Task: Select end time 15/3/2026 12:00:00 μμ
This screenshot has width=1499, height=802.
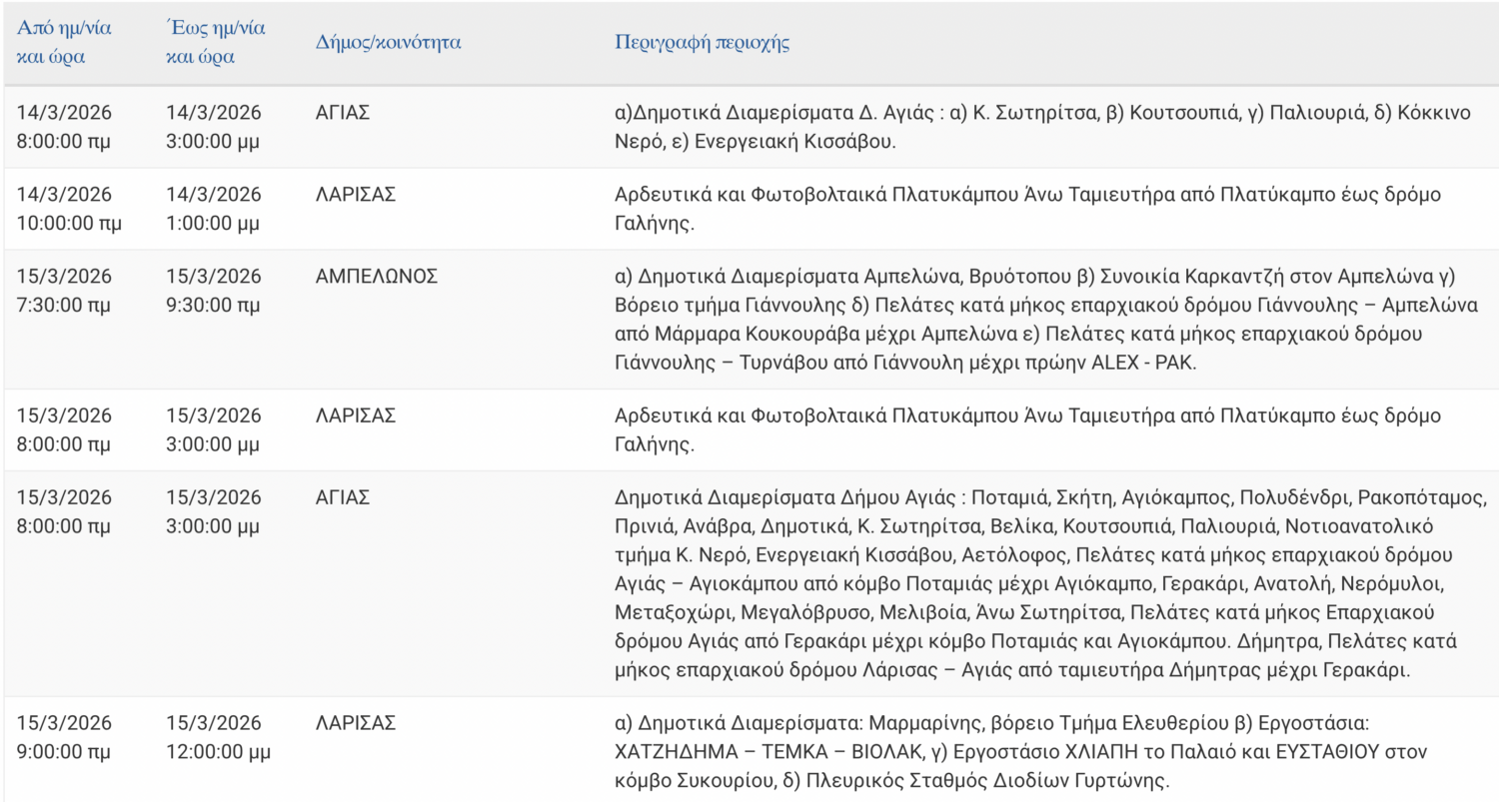Action: coord(218,736)
